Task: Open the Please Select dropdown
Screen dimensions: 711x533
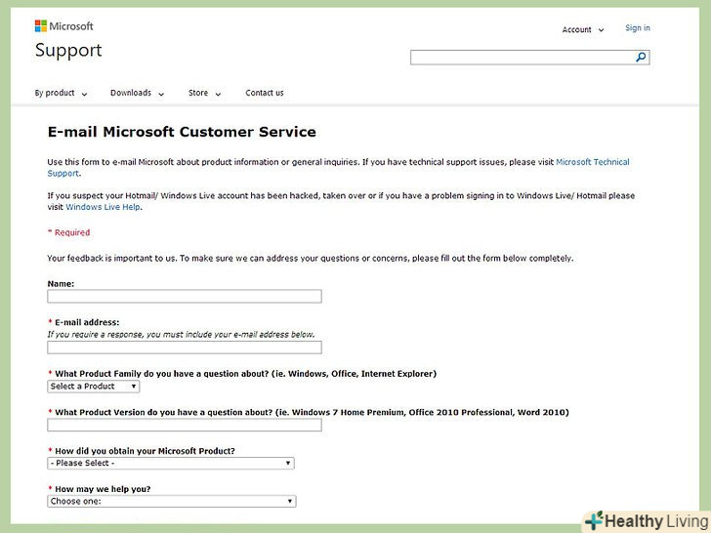Action: (171, 464)
